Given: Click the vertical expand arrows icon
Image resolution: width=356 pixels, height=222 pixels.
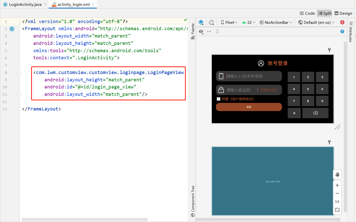Looking at the screenshot, I should click(217, 31).
